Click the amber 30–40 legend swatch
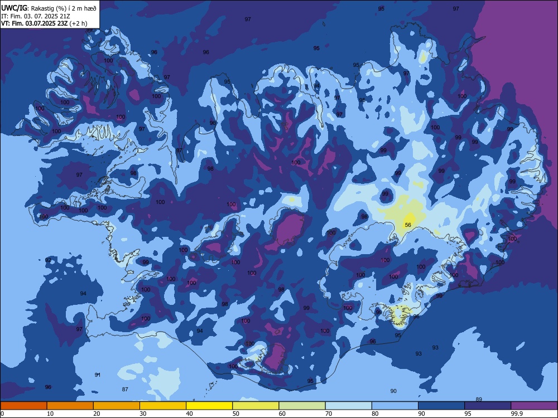Image resolution: width=558 pixels, height=418 pixels. click(163, 406)
